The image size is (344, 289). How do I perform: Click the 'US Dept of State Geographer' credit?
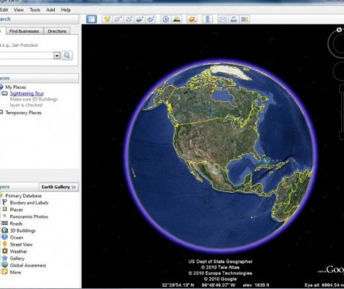220,262
